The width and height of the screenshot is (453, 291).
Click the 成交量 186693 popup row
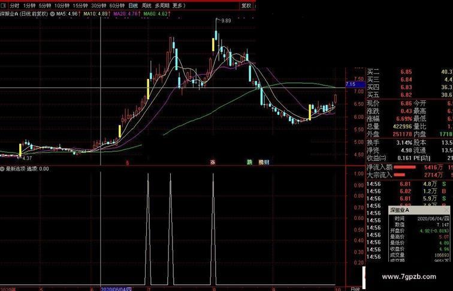click(419, 255)
